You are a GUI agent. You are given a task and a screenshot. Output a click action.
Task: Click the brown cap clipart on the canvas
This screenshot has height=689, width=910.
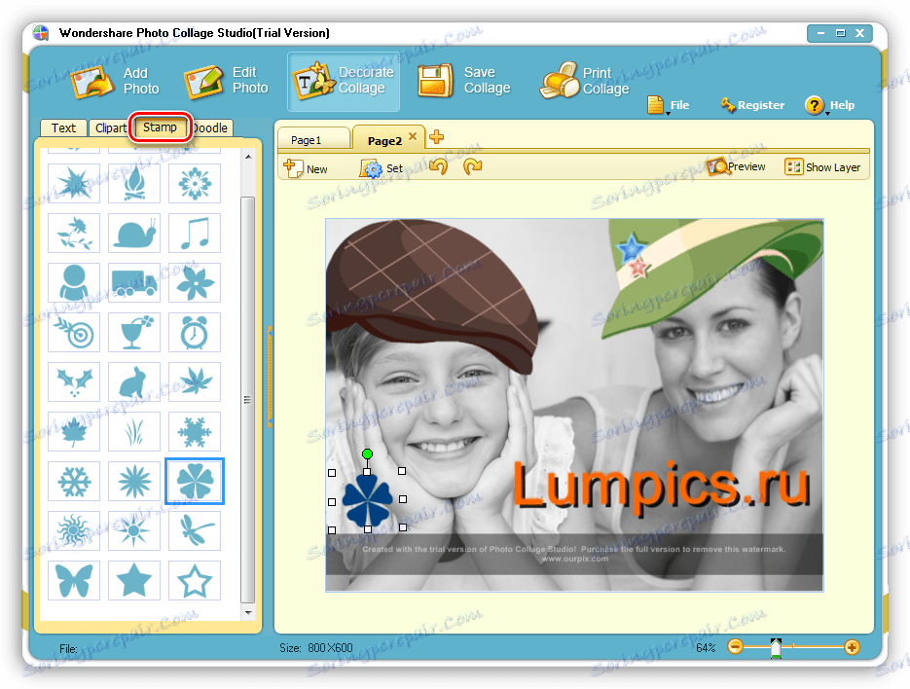(x=431, y=294)
